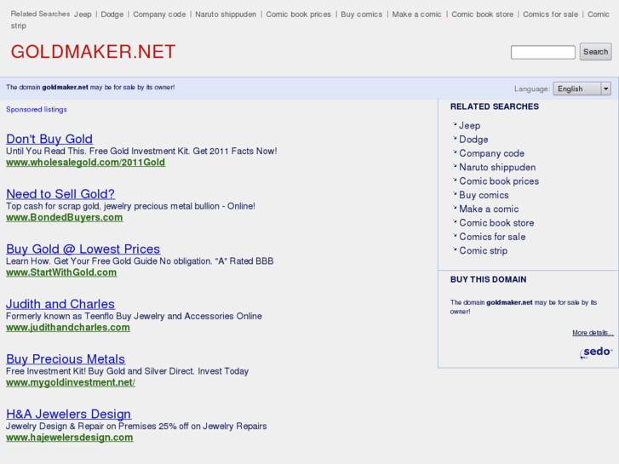Select Jeep in the Related Searches sidebar
The image size is (619, 464).
[x=469, y=125]
